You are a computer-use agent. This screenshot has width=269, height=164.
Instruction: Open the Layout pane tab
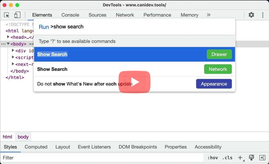pos(63,147)
